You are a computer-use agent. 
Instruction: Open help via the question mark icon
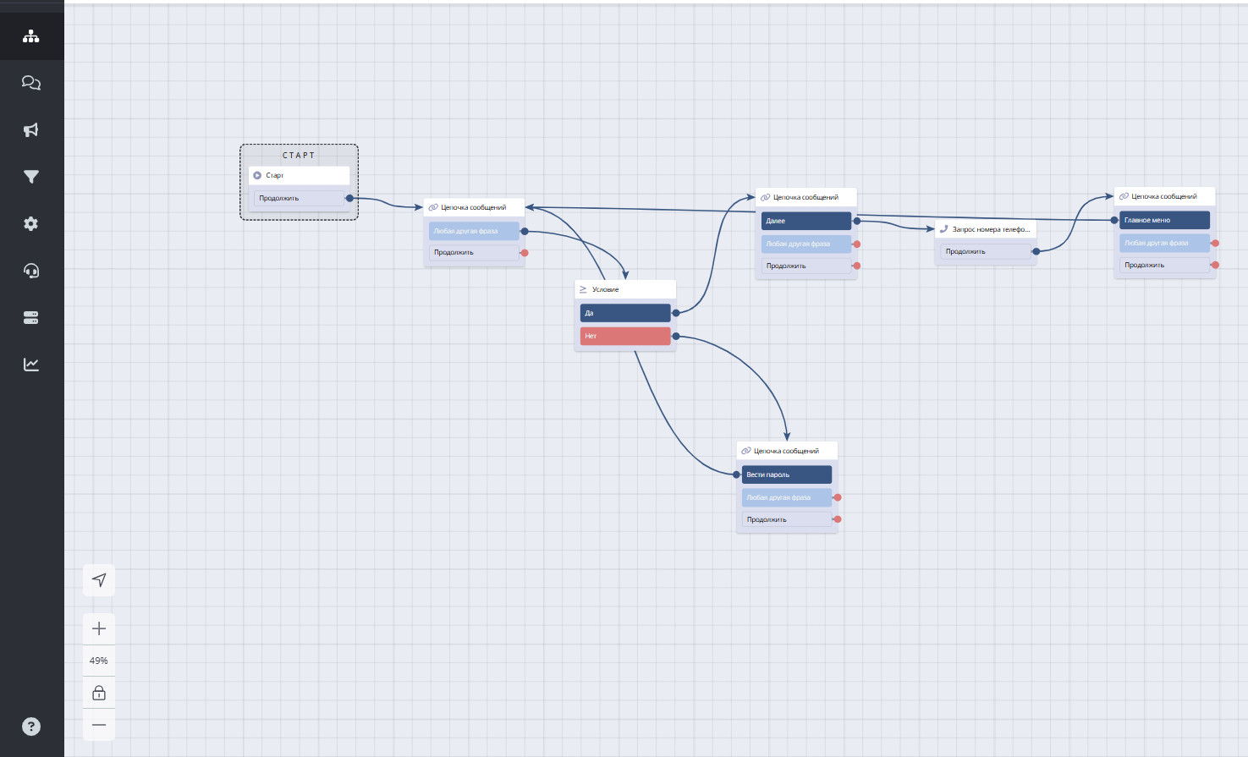pos(31,727)
